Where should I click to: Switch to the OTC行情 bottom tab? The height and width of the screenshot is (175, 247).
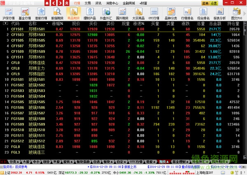point(136,161)
